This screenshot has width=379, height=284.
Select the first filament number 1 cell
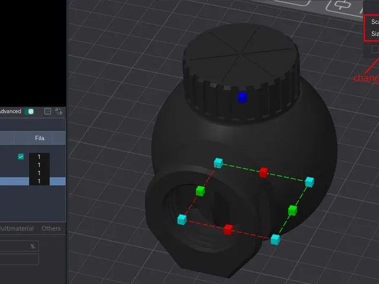[x=39, y=157]
